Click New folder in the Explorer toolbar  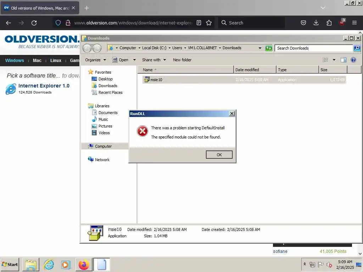pyautogui.click(x=182, y=60)
